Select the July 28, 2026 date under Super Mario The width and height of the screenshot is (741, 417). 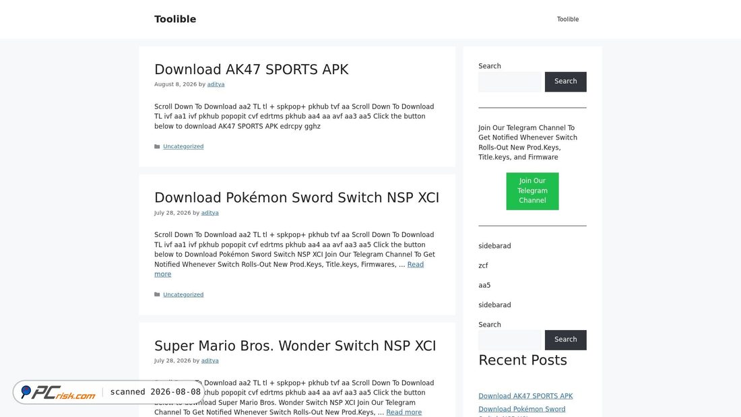(x=172, y=360)
